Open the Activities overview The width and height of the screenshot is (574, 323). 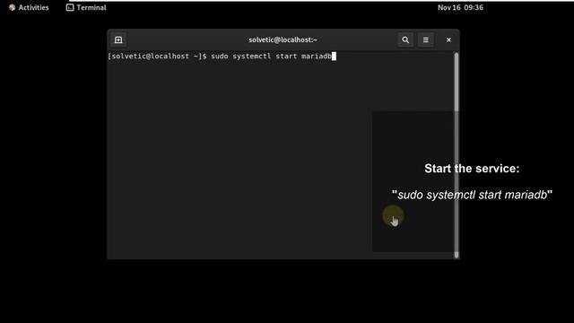click(29, 7)
